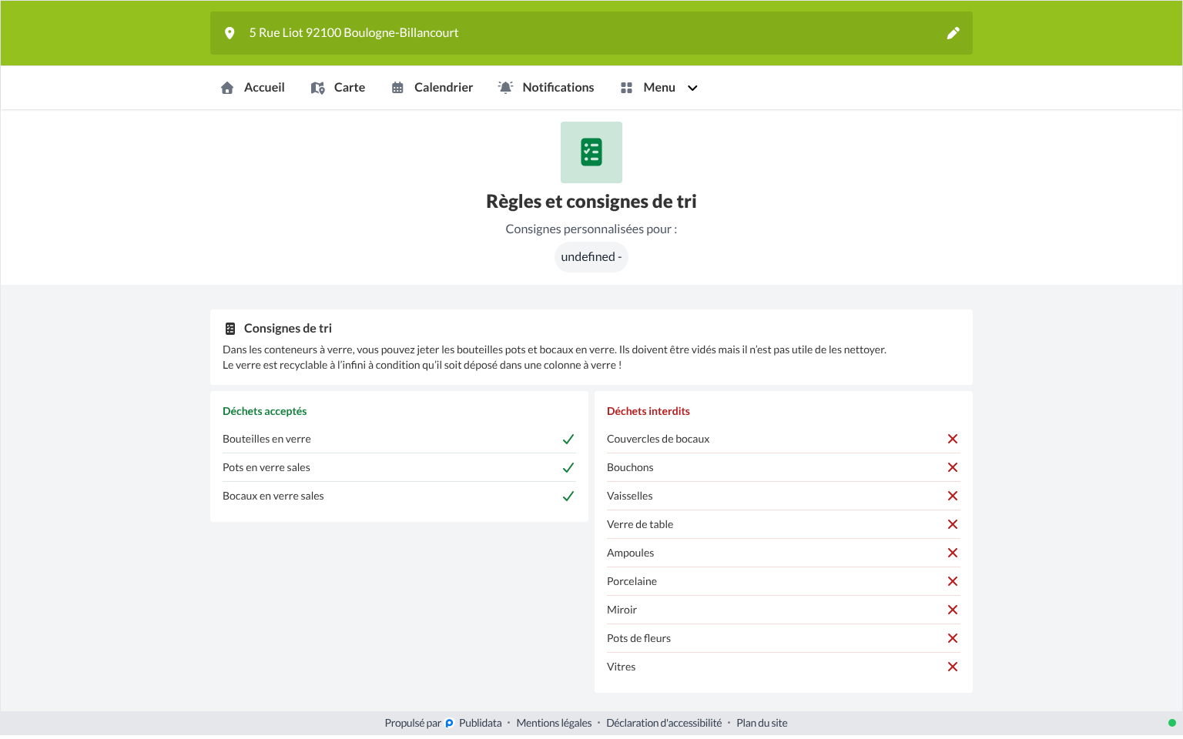
Task: Click red cross next to Pots de fleurs
Action: coord(953,638)
